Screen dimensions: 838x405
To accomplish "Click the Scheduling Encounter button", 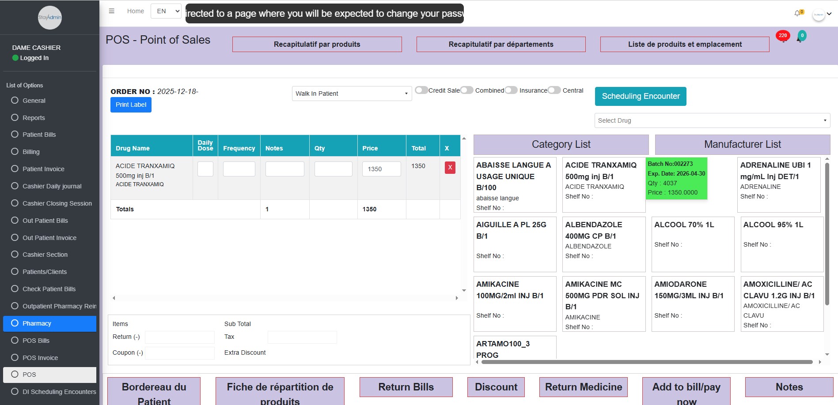I will tap(640, 96).
